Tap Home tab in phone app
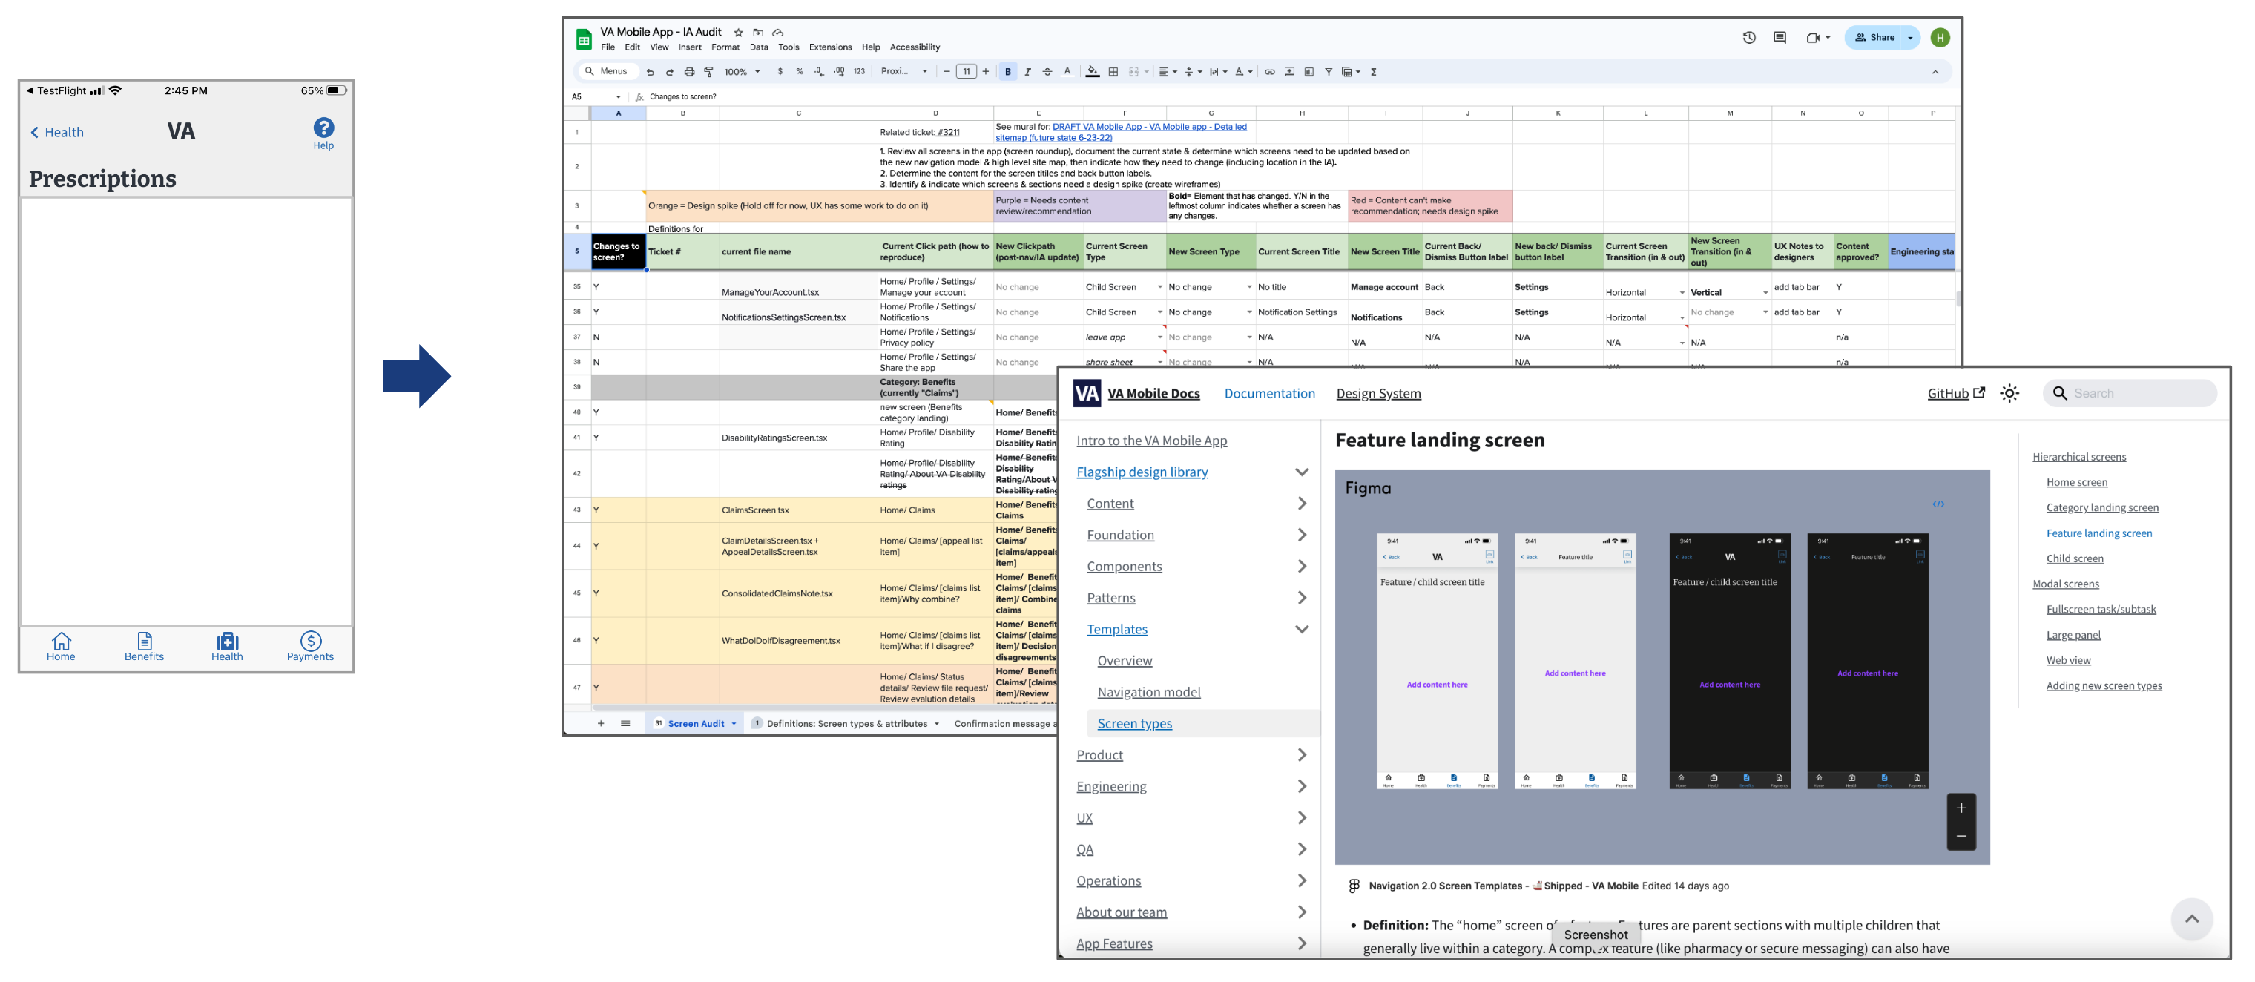2255x982 pixels. (60, 647)
